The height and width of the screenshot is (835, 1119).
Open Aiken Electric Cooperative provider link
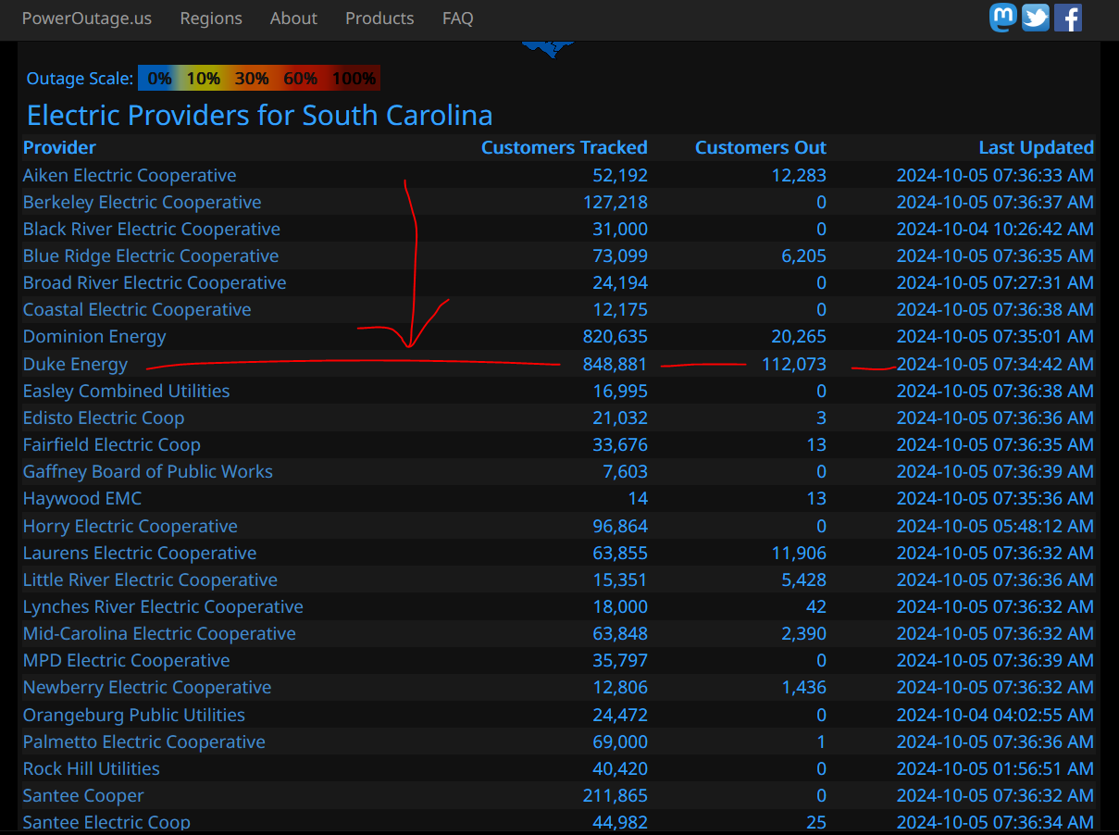(x=130, y=175)
